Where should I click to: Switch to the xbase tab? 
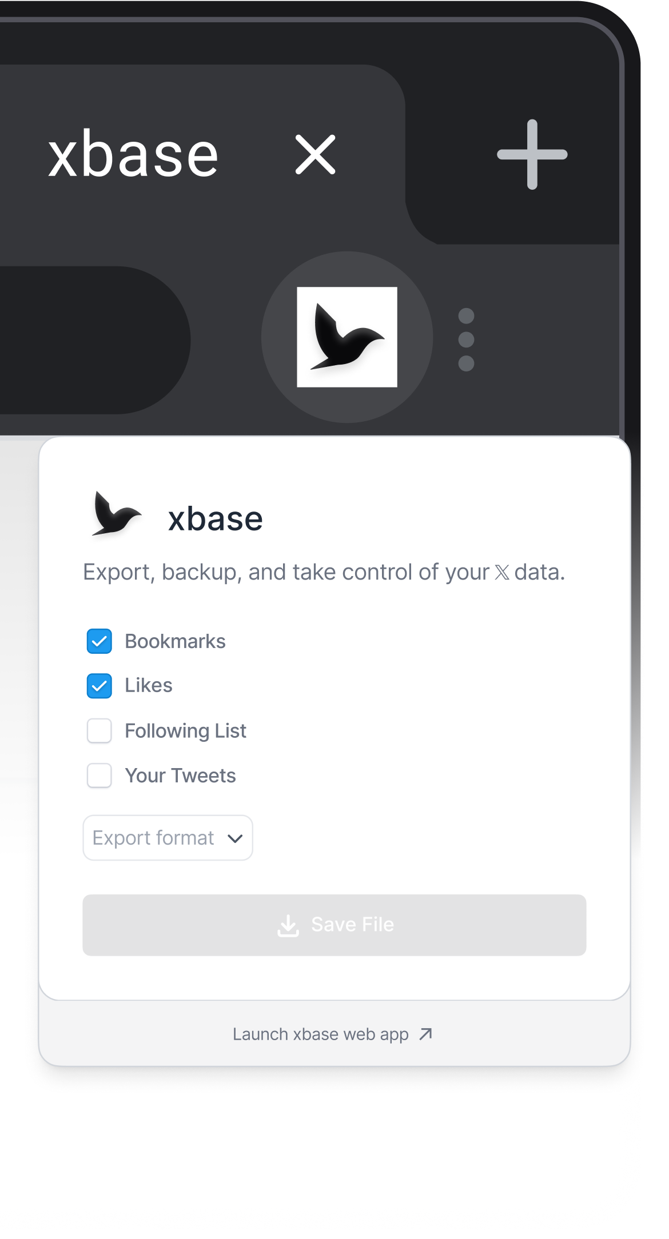click(x=133, y=155)
